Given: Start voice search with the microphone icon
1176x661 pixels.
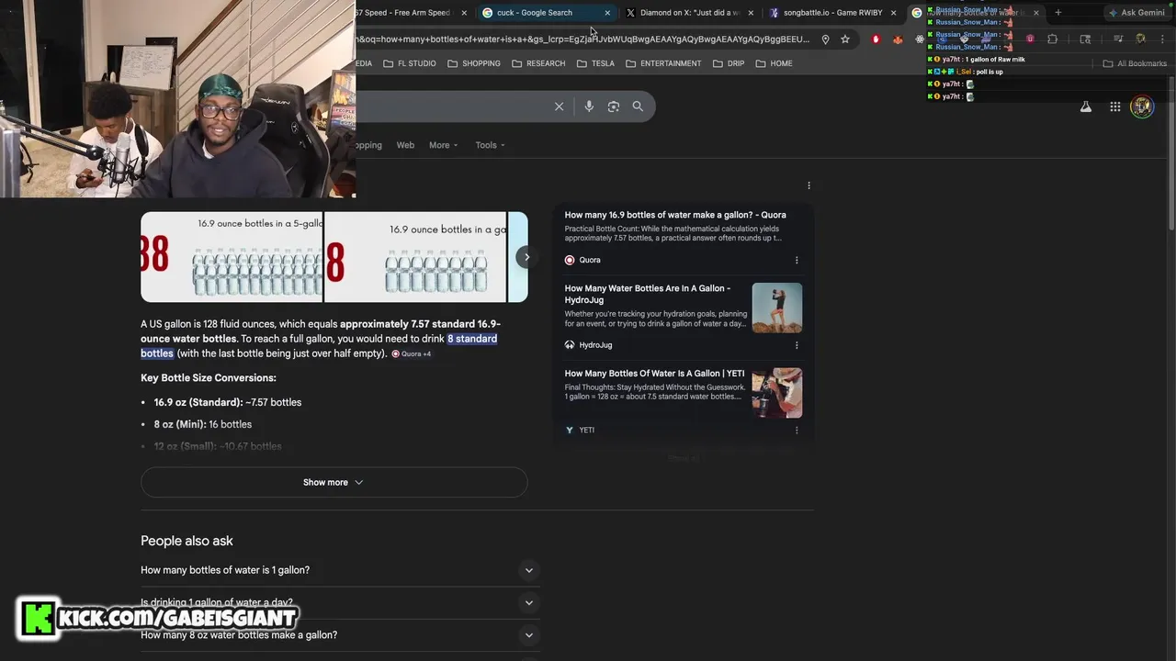Looking at the screenshot, I should (x=589, y=106).
